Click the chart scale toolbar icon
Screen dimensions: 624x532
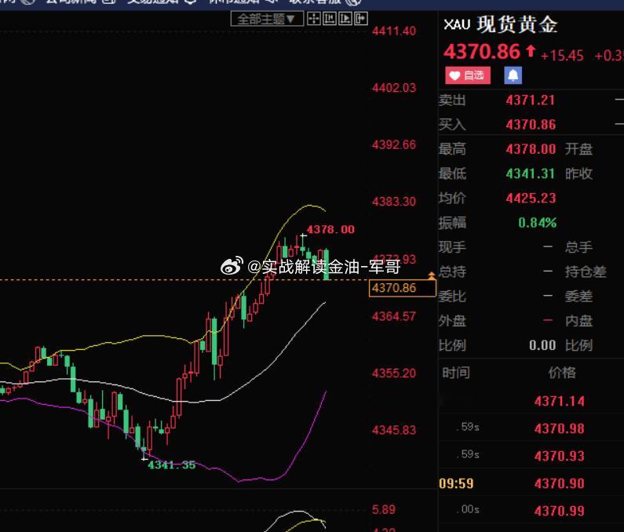pyautogui.click(x=330, y=19)
